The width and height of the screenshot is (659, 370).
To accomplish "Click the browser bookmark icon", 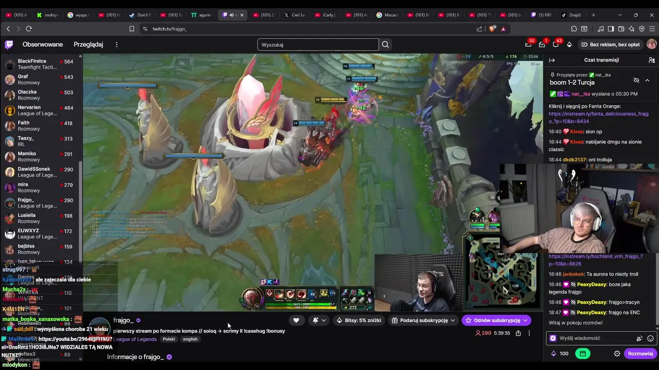I will pos(132,29).
